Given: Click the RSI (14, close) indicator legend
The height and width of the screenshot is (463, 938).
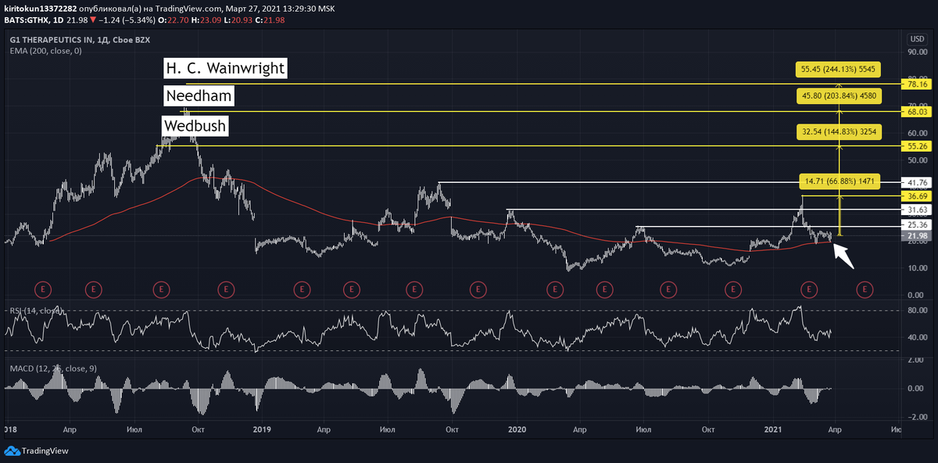Looking at the screenshot, I should 35,310.
